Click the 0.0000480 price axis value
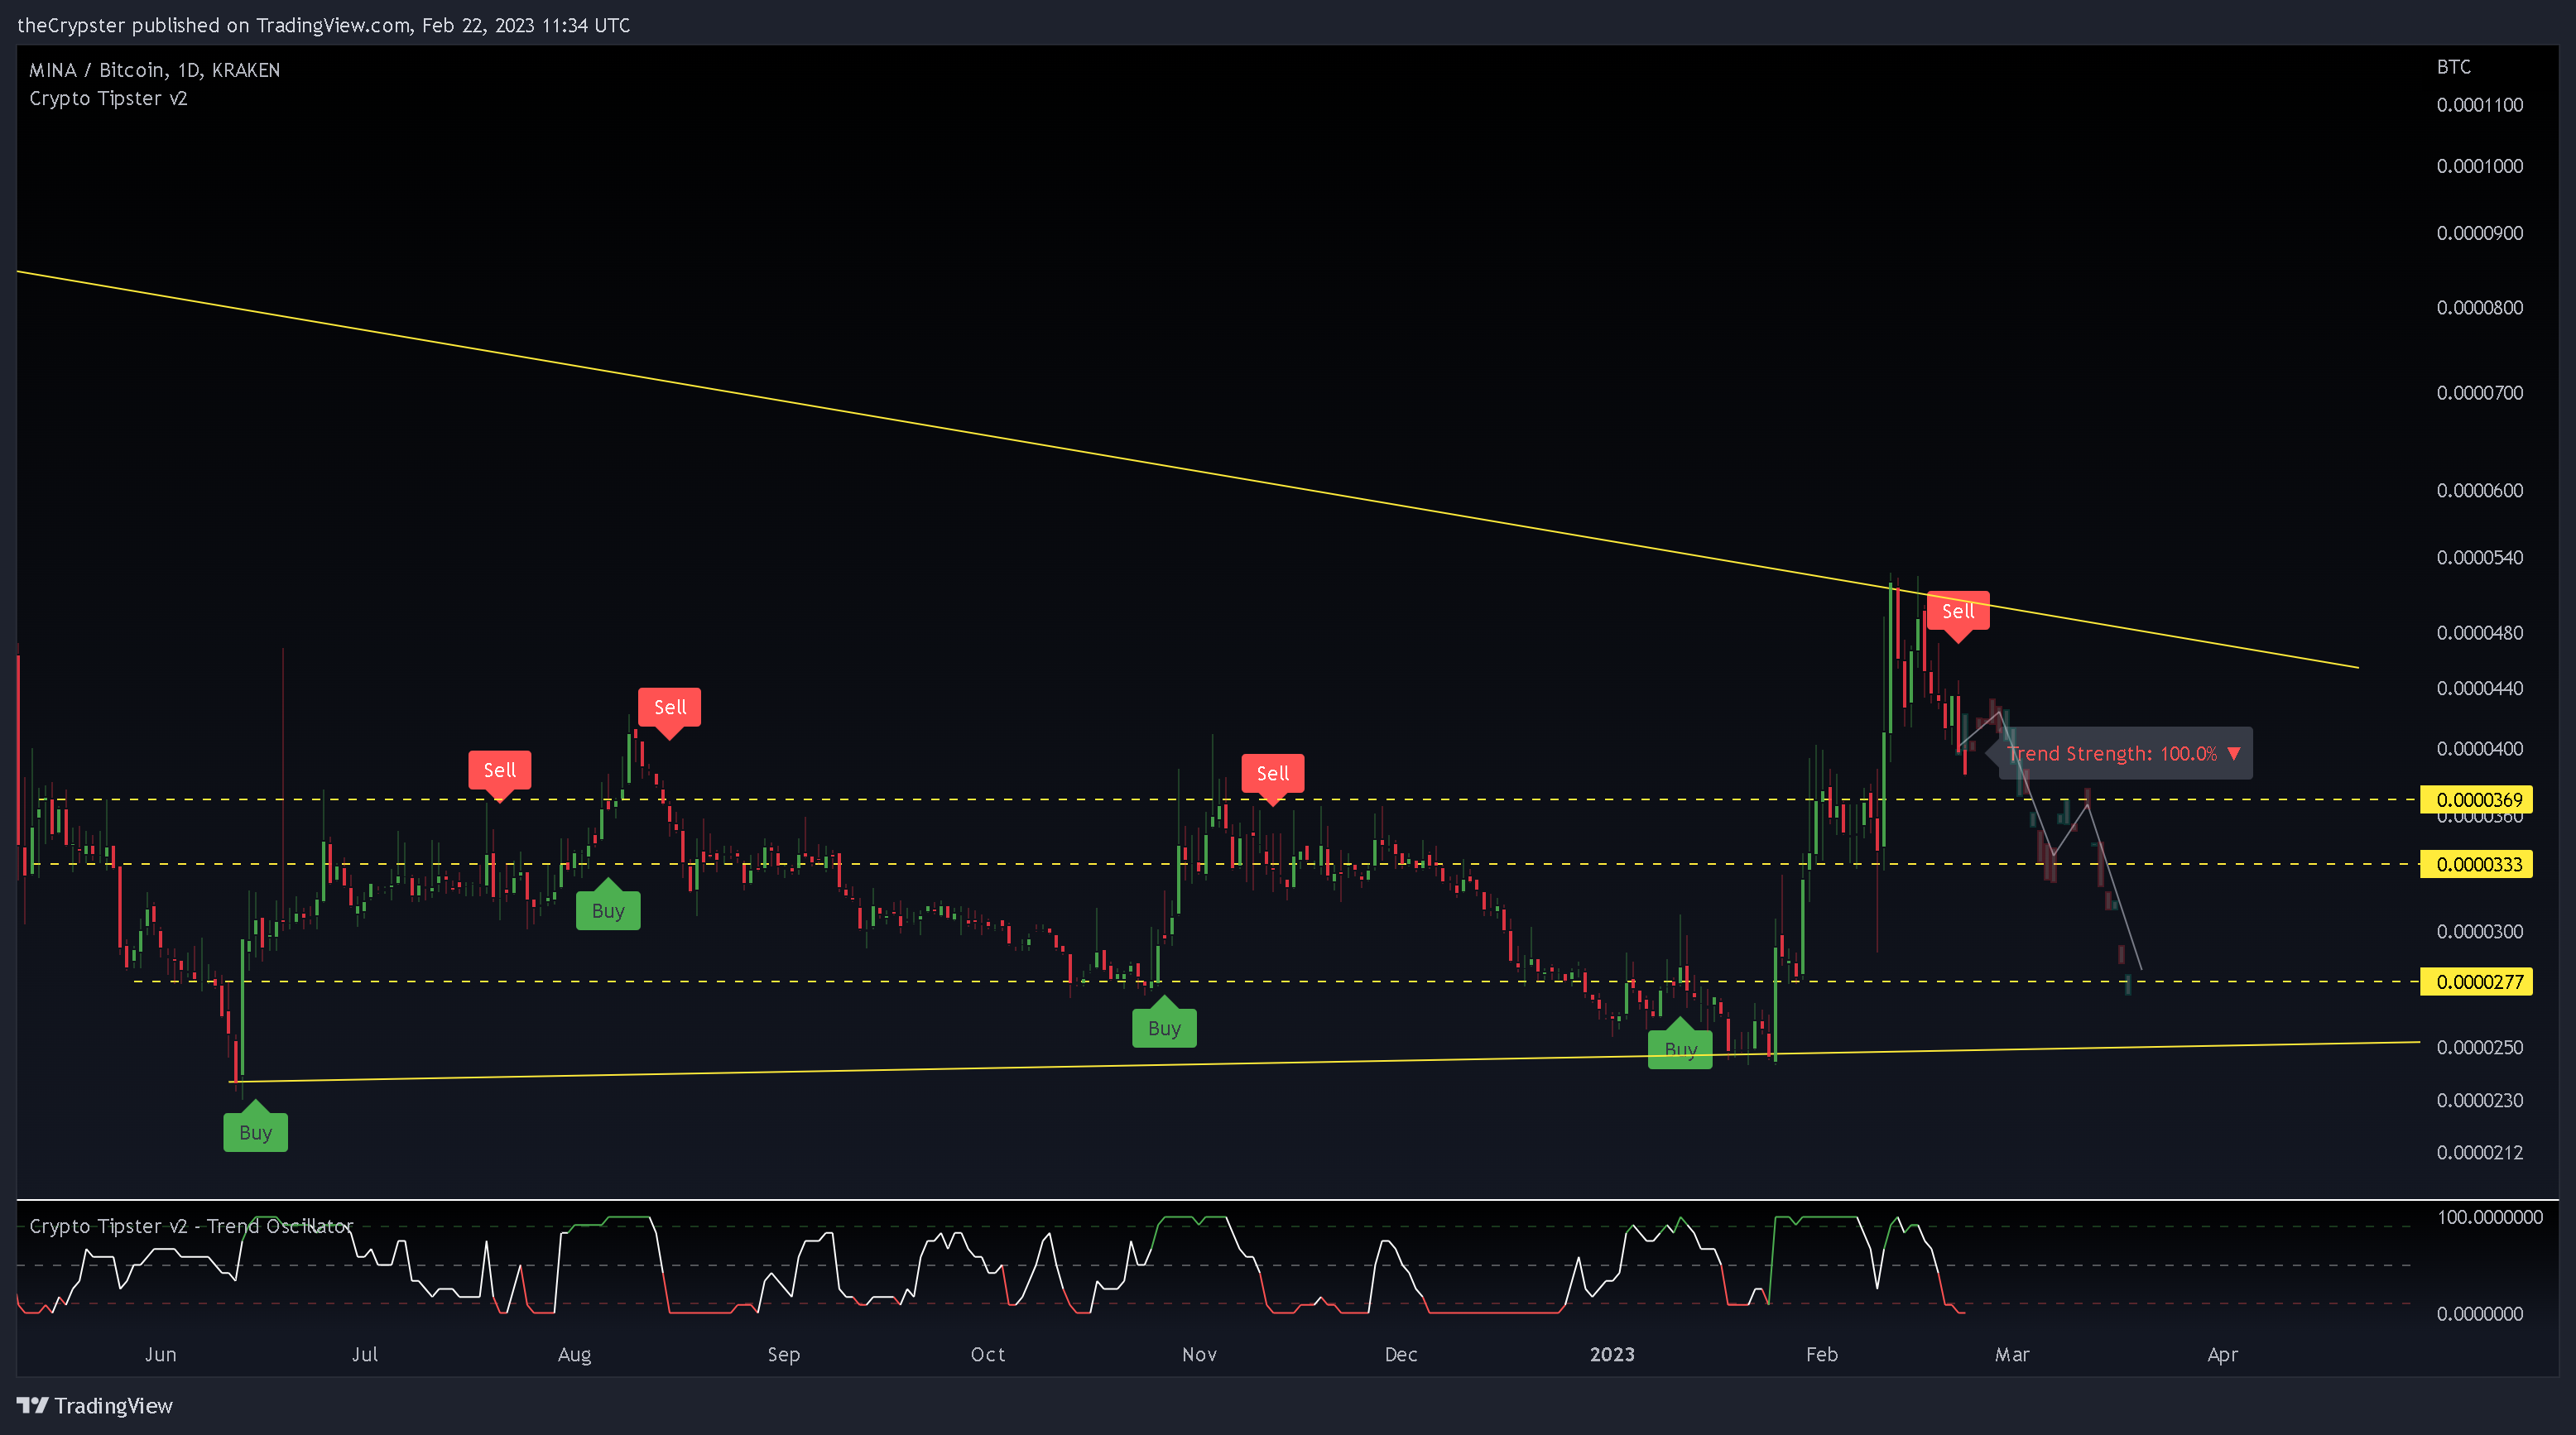Viewport: 2576px width, 1435px height. [2479, 633]
